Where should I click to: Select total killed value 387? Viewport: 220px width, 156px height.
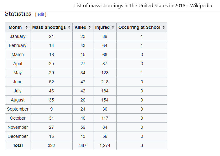83,146
